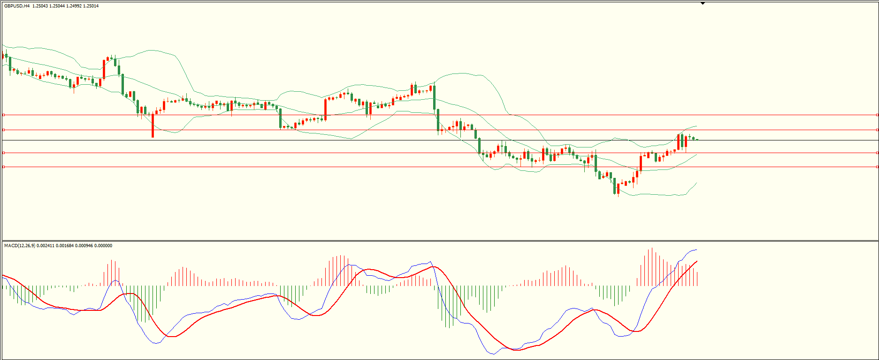Select right handle of third red horizontal line

(877, 153)
